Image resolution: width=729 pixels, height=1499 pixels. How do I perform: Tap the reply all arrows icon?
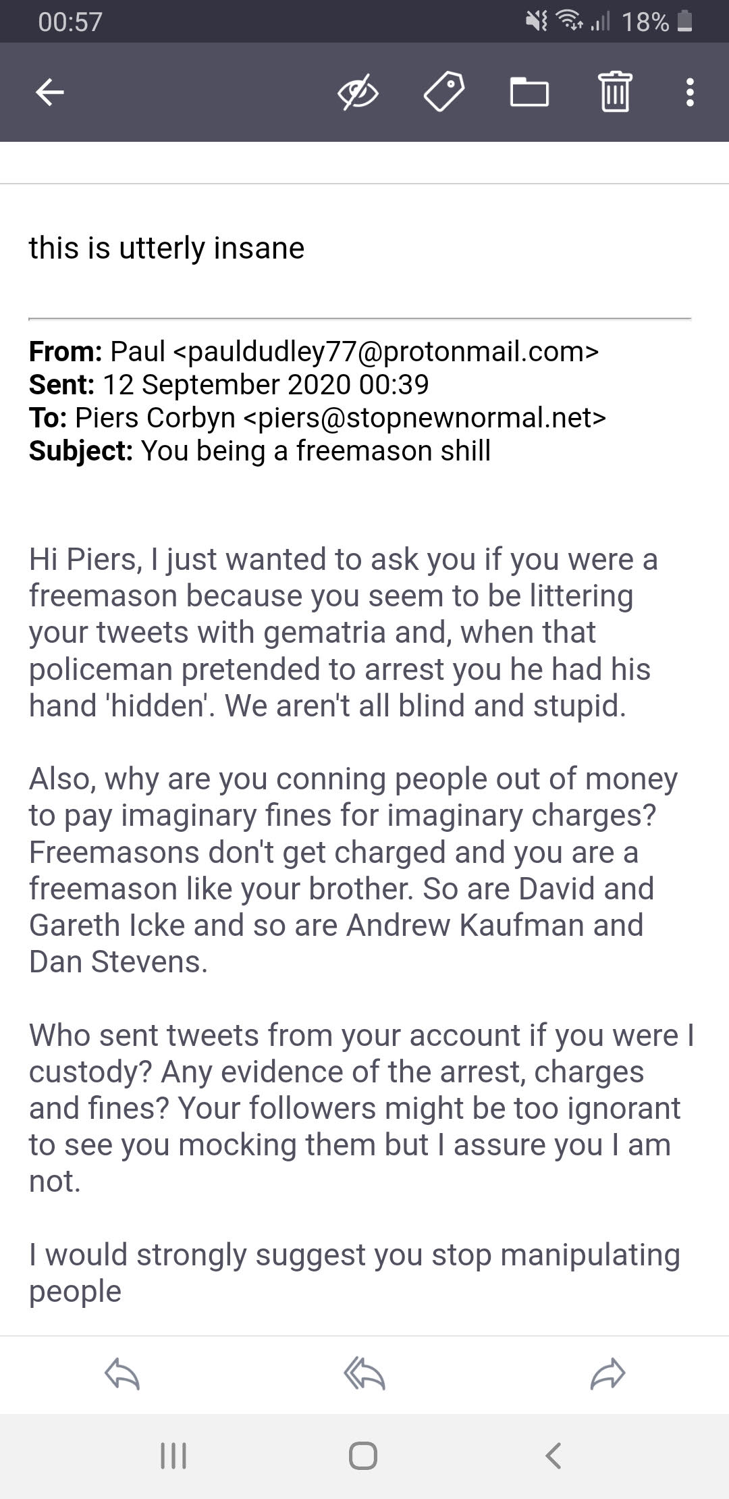click(x=364, y=1374)
